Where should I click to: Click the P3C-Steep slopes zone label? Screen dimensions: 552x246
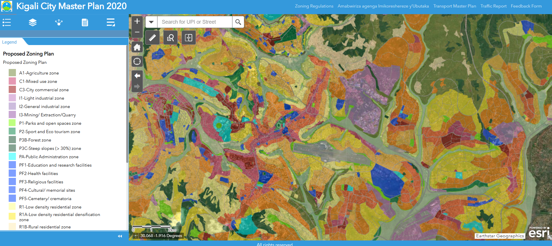pyautogui.click(x=50, y=148)
